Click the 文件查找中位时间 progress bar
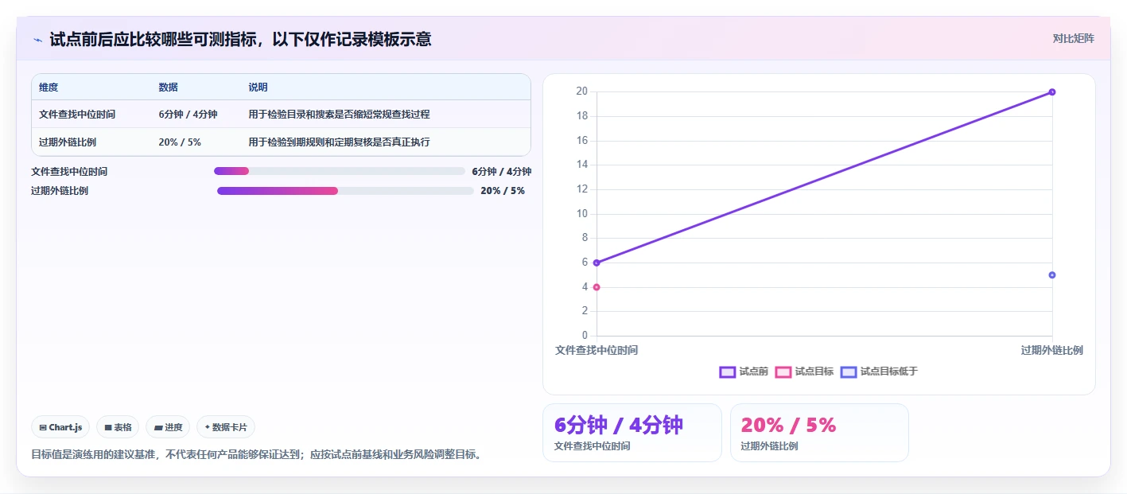1127x494 pixels. coord(340,171)
